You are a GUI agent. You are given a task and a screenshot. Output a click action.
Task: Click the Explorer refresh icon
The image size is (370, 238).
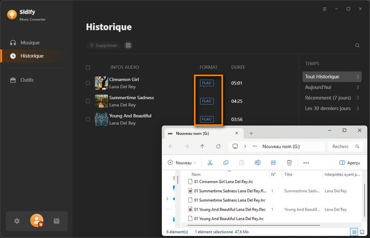[x=218, y=146]
